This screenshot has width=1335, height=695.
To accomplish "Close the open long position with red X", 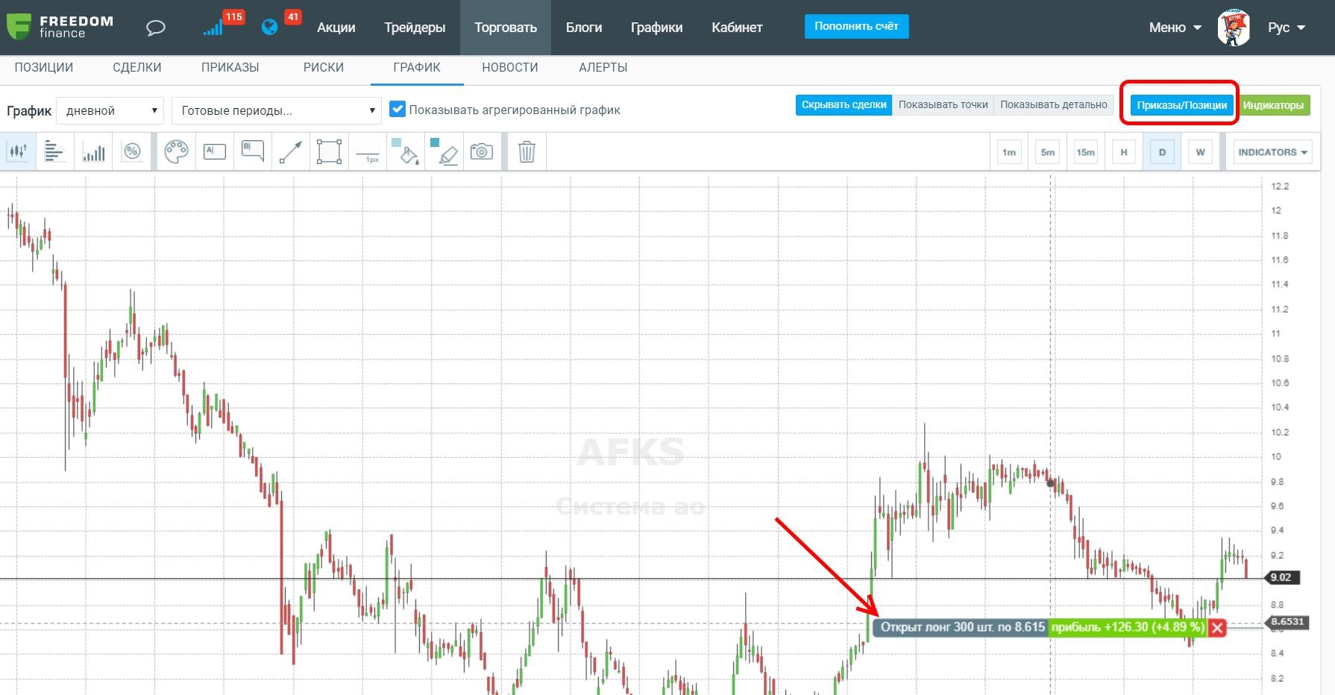I will 1217,628.
